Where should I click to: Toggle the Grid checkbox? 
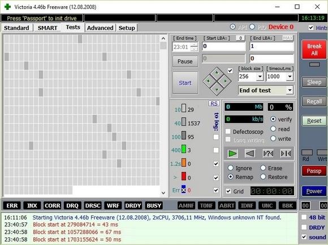[x=228, y=191]
